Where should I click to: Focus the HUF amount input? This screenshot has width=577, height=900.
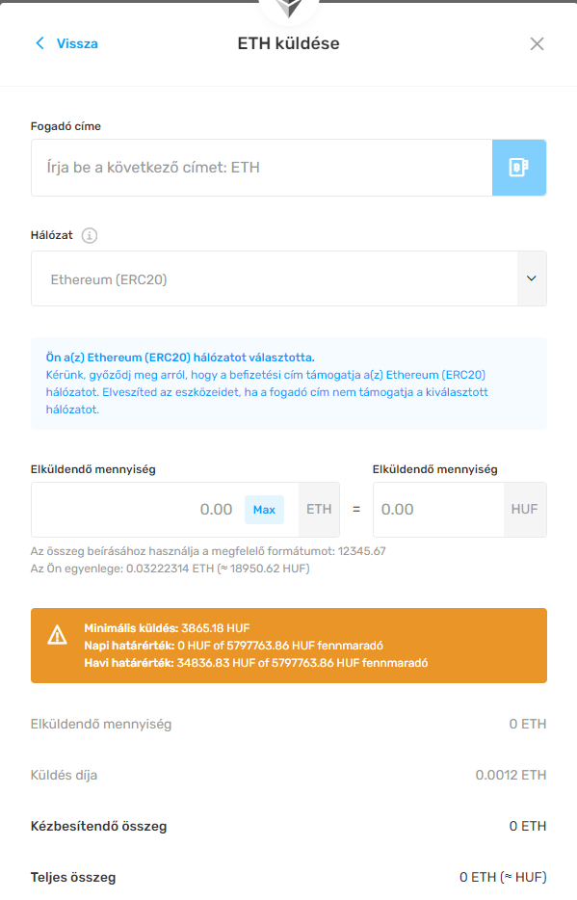[x=439, y=510]
